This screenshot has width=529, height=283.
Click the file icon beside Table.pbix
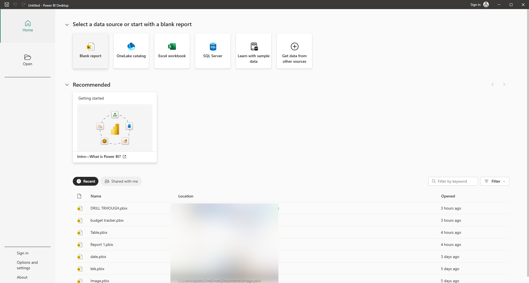point(80,233)
